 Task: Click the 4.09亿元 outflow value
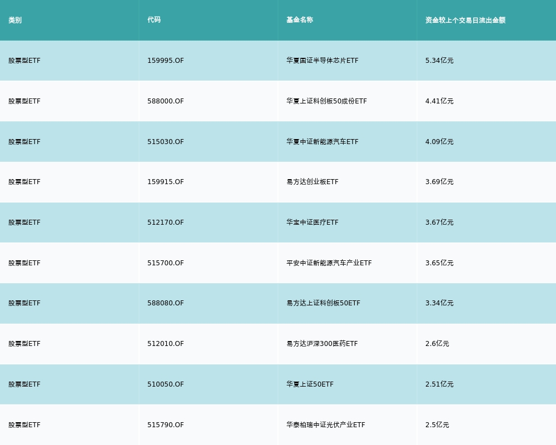click(x=439, y=142)
